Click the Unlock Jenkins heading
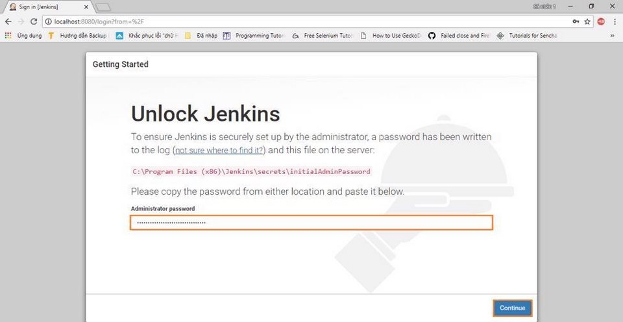Image resolution: width=623 pixels, height=322 pixels. pyautogui.click(x=206, y=114)
